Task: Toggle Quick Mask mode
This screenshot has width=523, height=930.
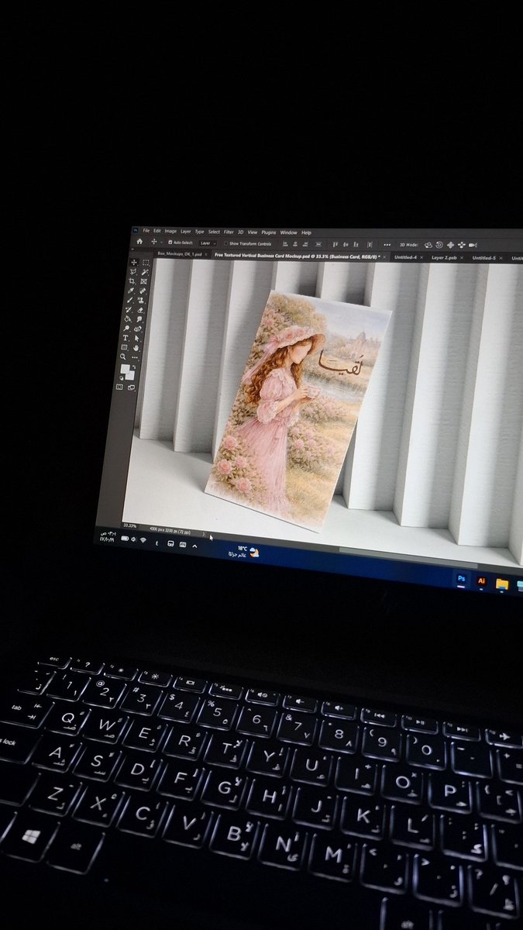Action: [119, 387]
